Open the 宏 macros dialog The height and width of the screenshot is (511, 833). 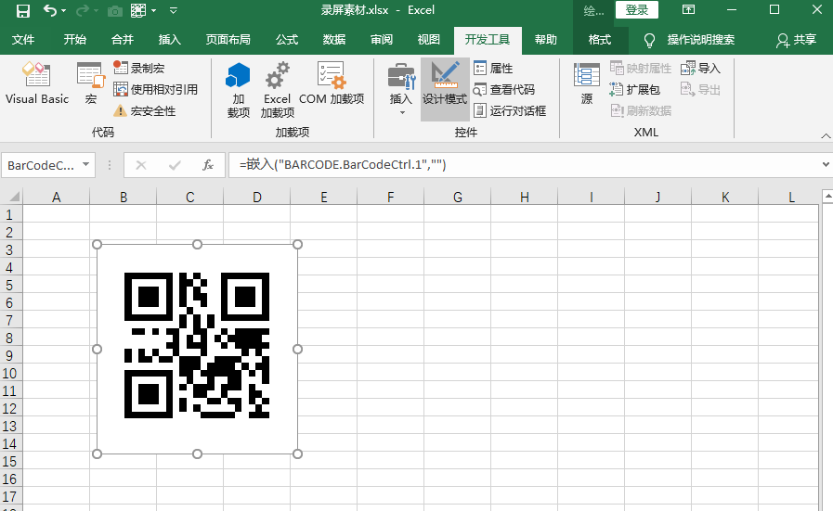click(x=91, y=83)
